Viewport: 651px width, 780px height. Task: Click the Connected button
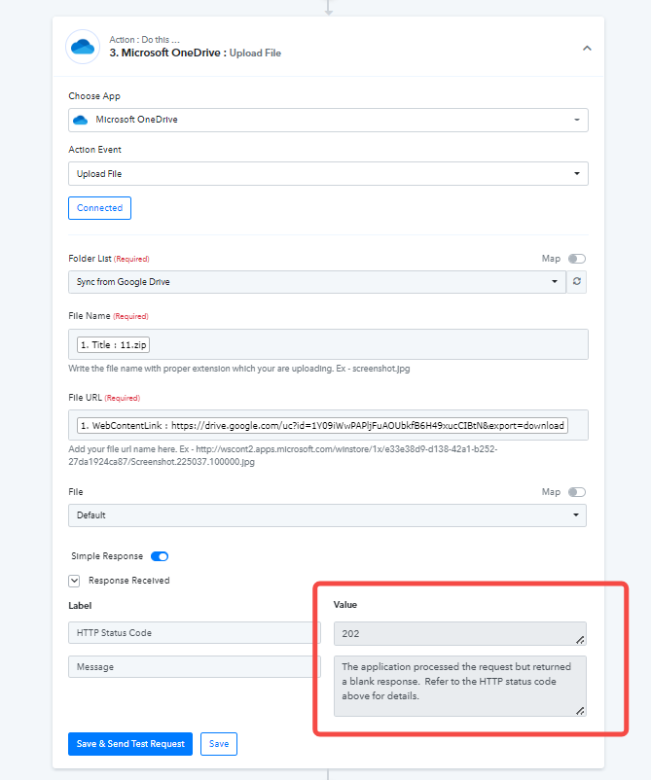(x=99, y=208)
